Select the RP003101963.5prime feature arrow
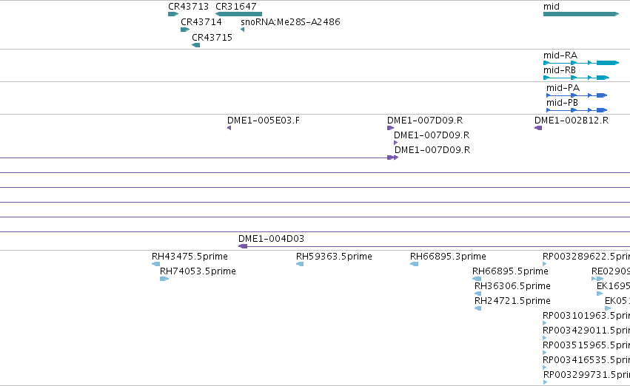This screenshot has width=630, height=386. (x=544, y=323)
